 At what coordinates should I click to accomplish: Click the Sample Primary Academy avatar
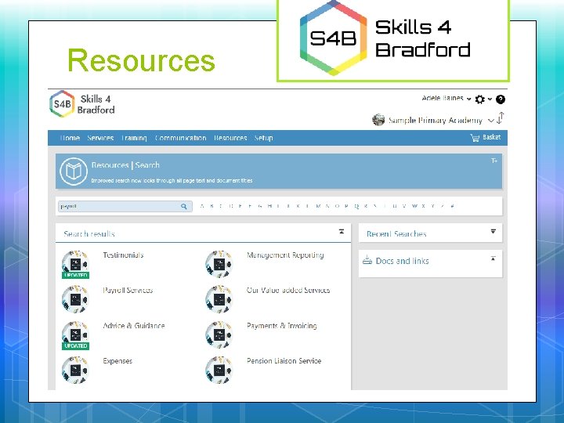pyautogui.click(x=378, y=120)
